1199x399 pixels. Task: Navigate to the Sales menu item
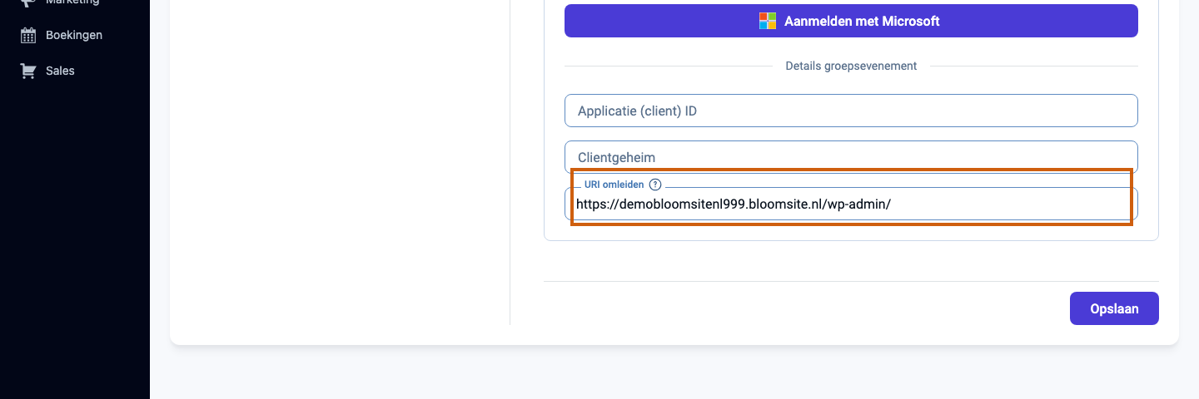tap(60, 71)
